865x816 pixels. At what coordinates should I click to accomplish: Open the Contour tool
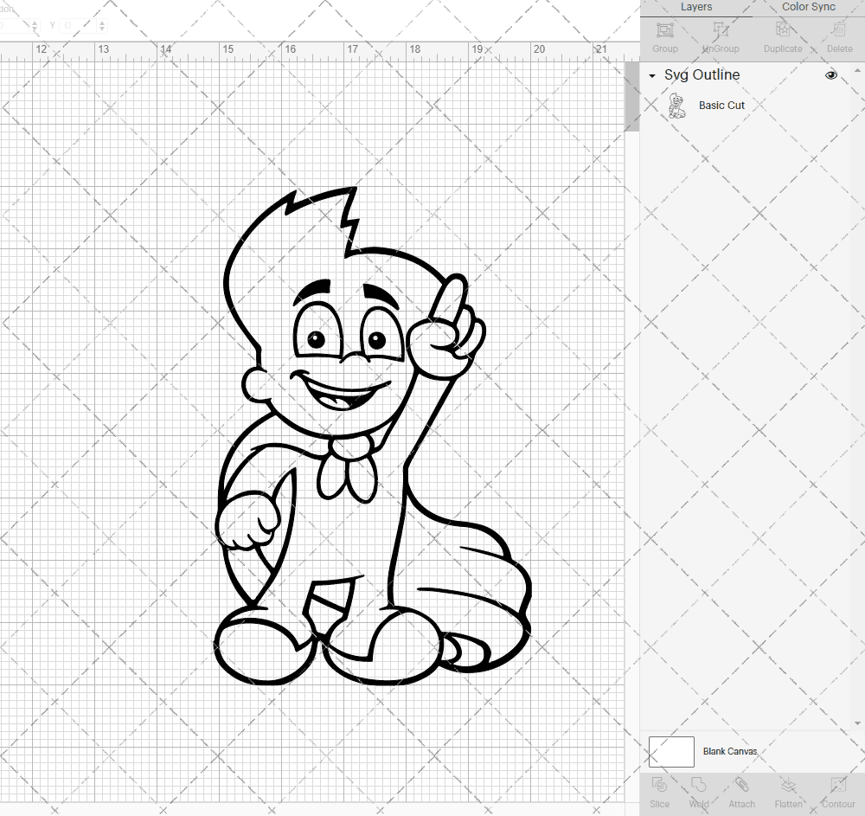[x=837, y=792]
